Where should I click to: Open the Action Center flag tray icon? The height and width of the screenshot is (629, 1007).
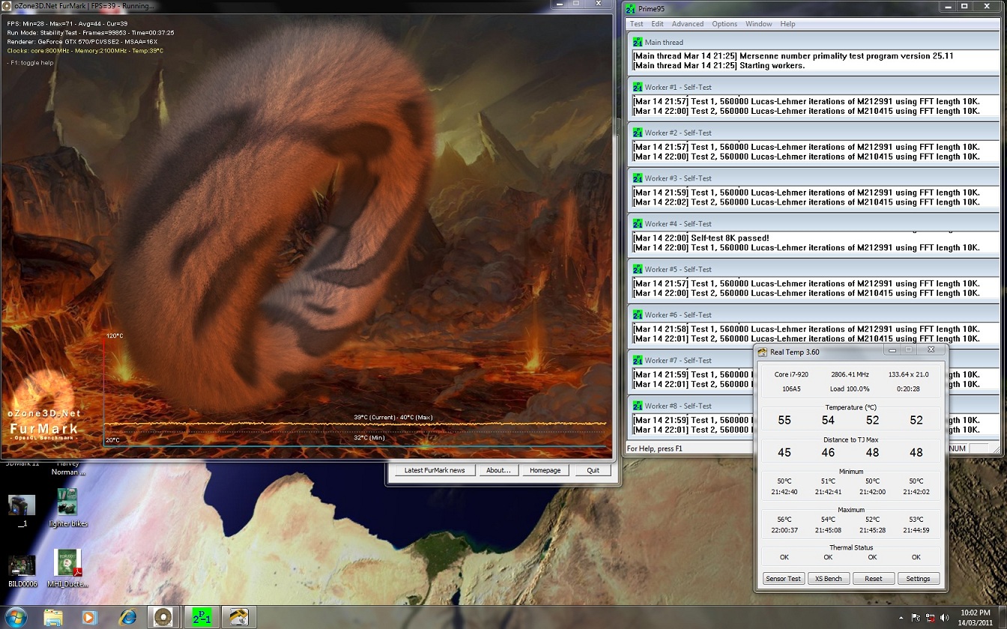tap(916, 618)
